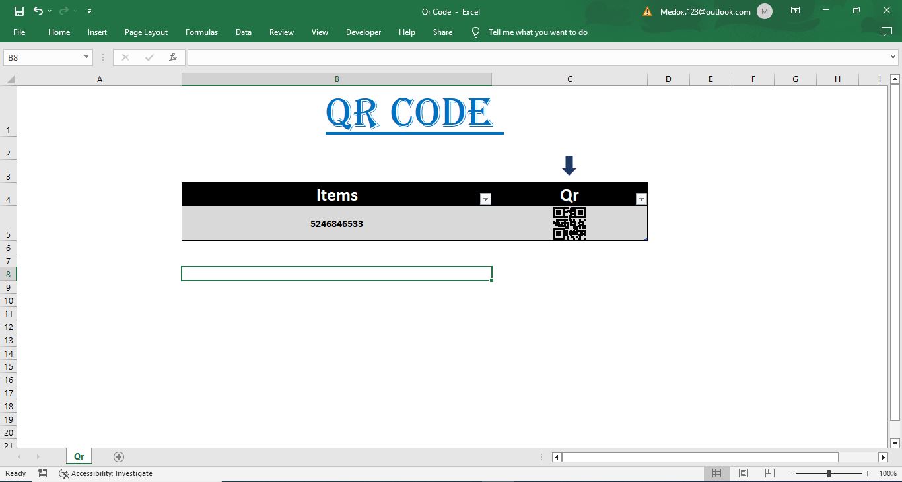
Task: Add a new sheet with plus icon
Action: click(x=119, y=456)
